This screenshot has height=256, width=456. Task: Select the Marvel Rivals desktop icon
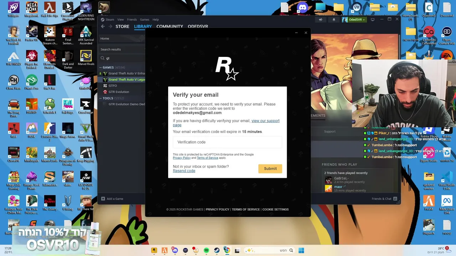click(x=86, y=58)
